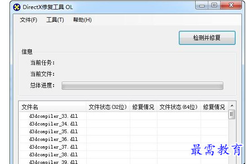246x164 pixels.
Task: Click the 文件状态 (64位) column header
Action: click(179, 107)
